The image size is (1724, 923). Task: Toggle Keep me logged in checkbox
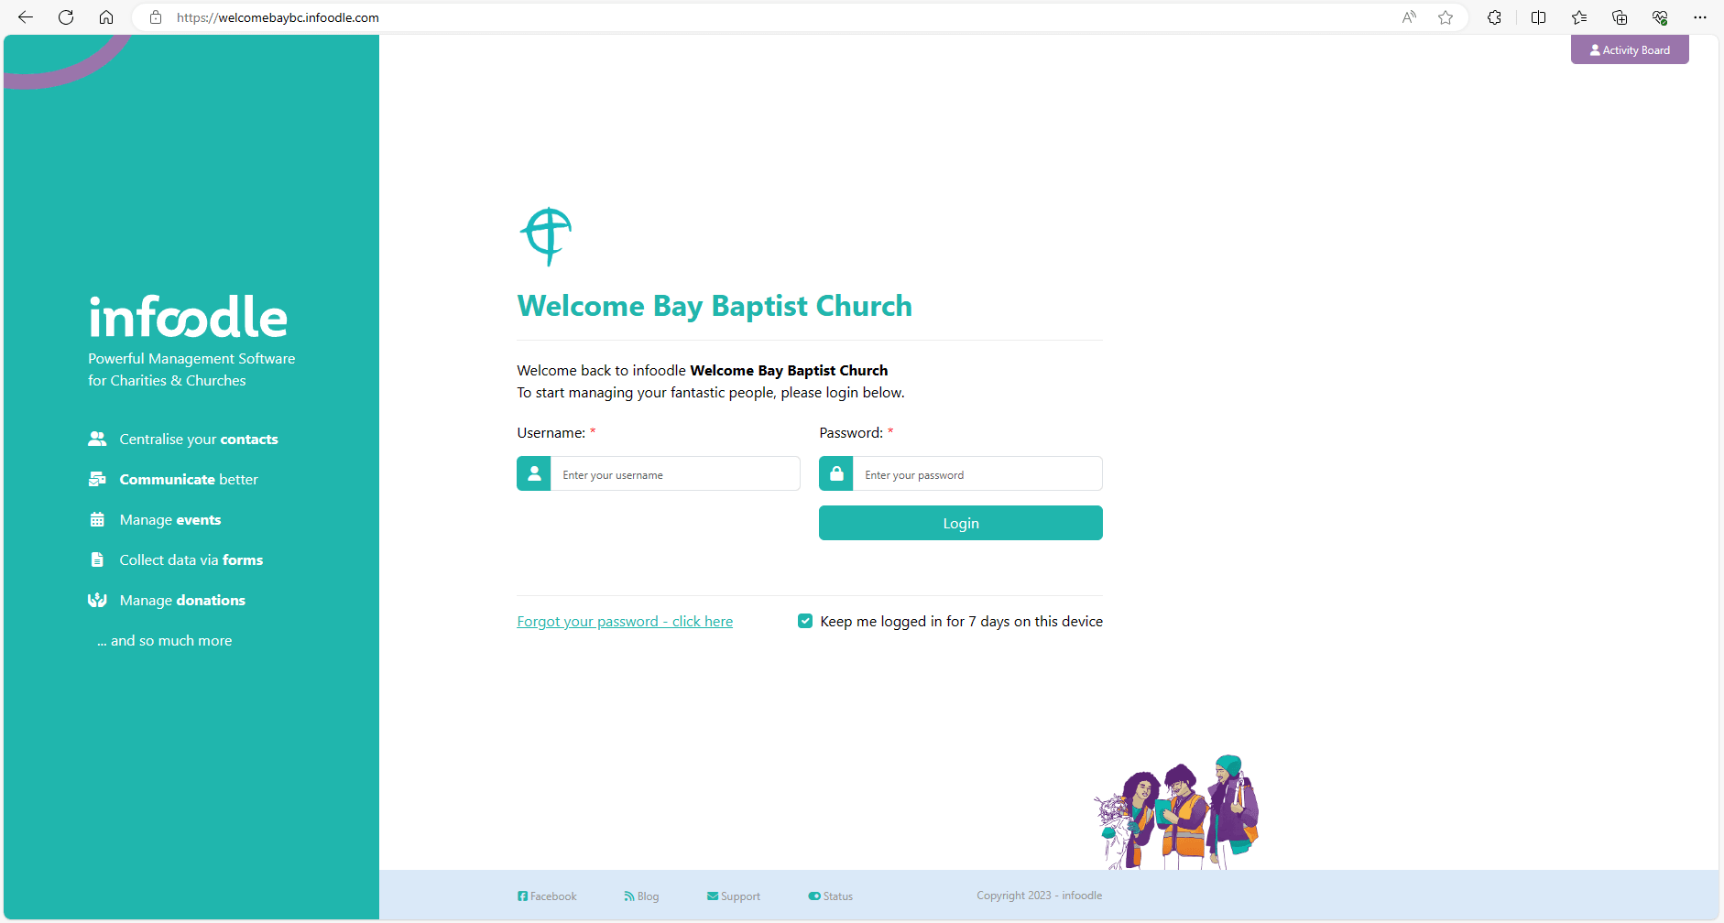805,621
